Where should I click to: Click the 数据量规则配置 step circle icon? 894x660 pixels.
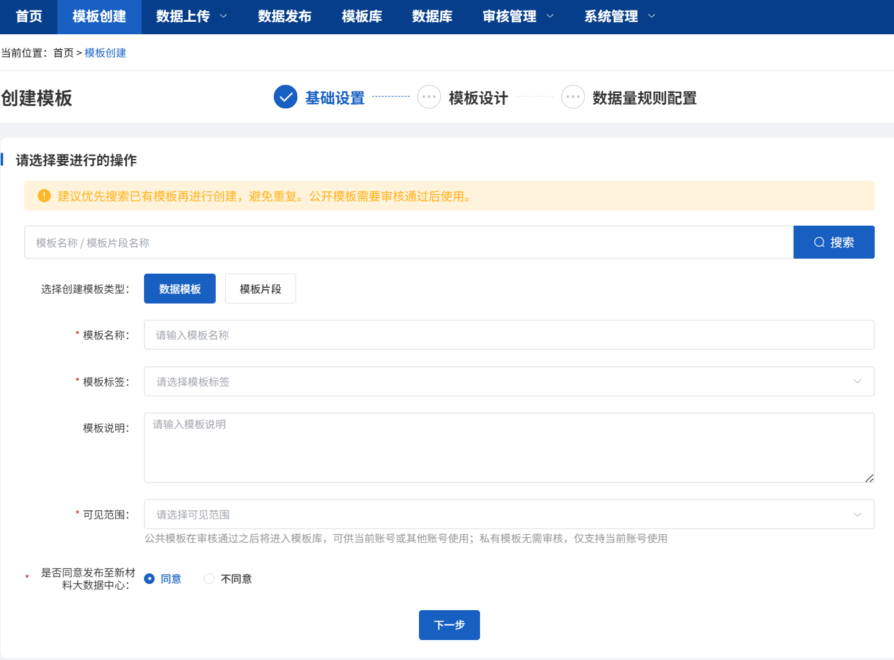tap(573, 97)
